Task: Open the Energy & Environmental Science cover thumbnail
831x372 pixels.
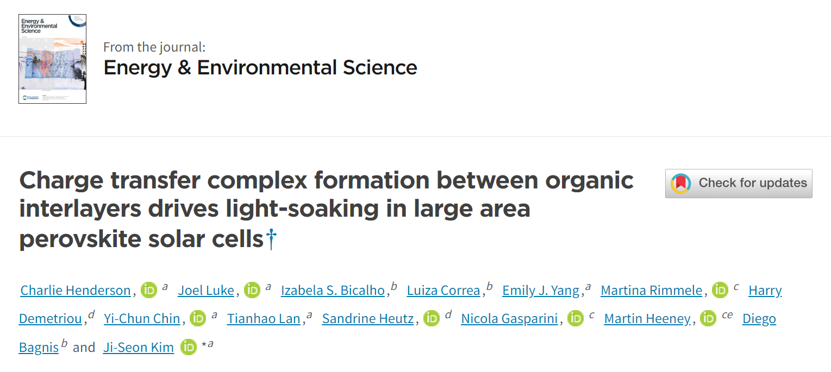Action: click(52, 59)
